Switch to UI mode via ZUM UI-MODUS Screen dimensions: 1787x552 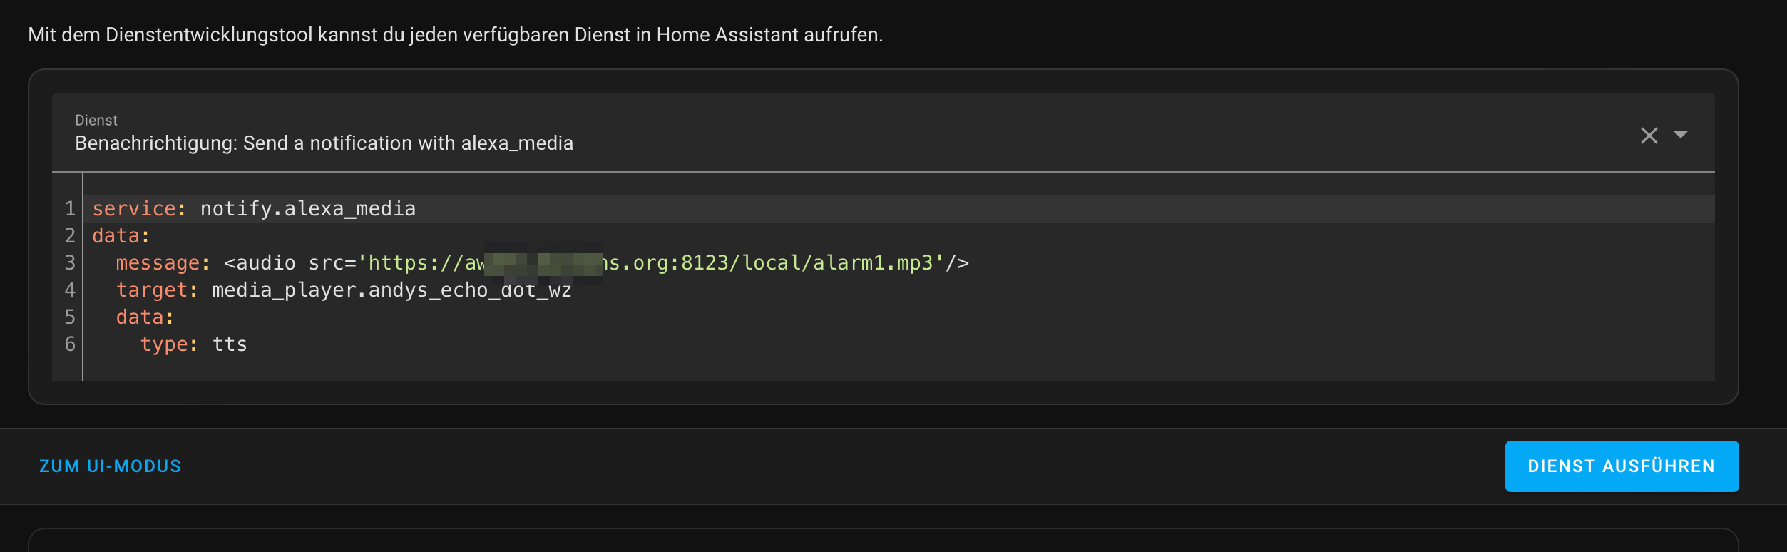tap(110, 466)
